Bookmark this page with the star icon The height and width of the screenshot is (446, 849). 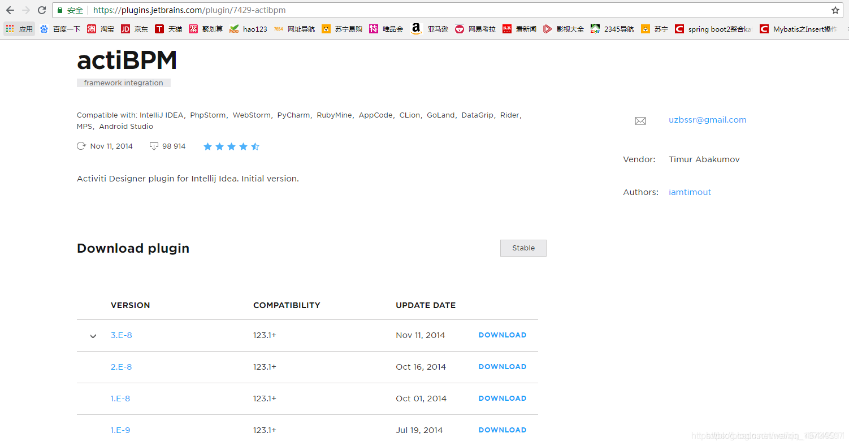[x=835, y=10]
